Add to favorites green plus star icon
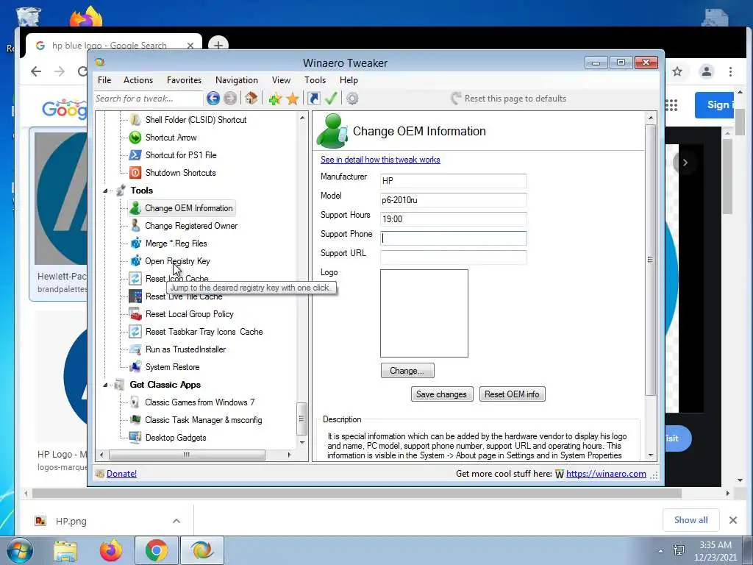 pyautogui.click(x=275, y=99)
